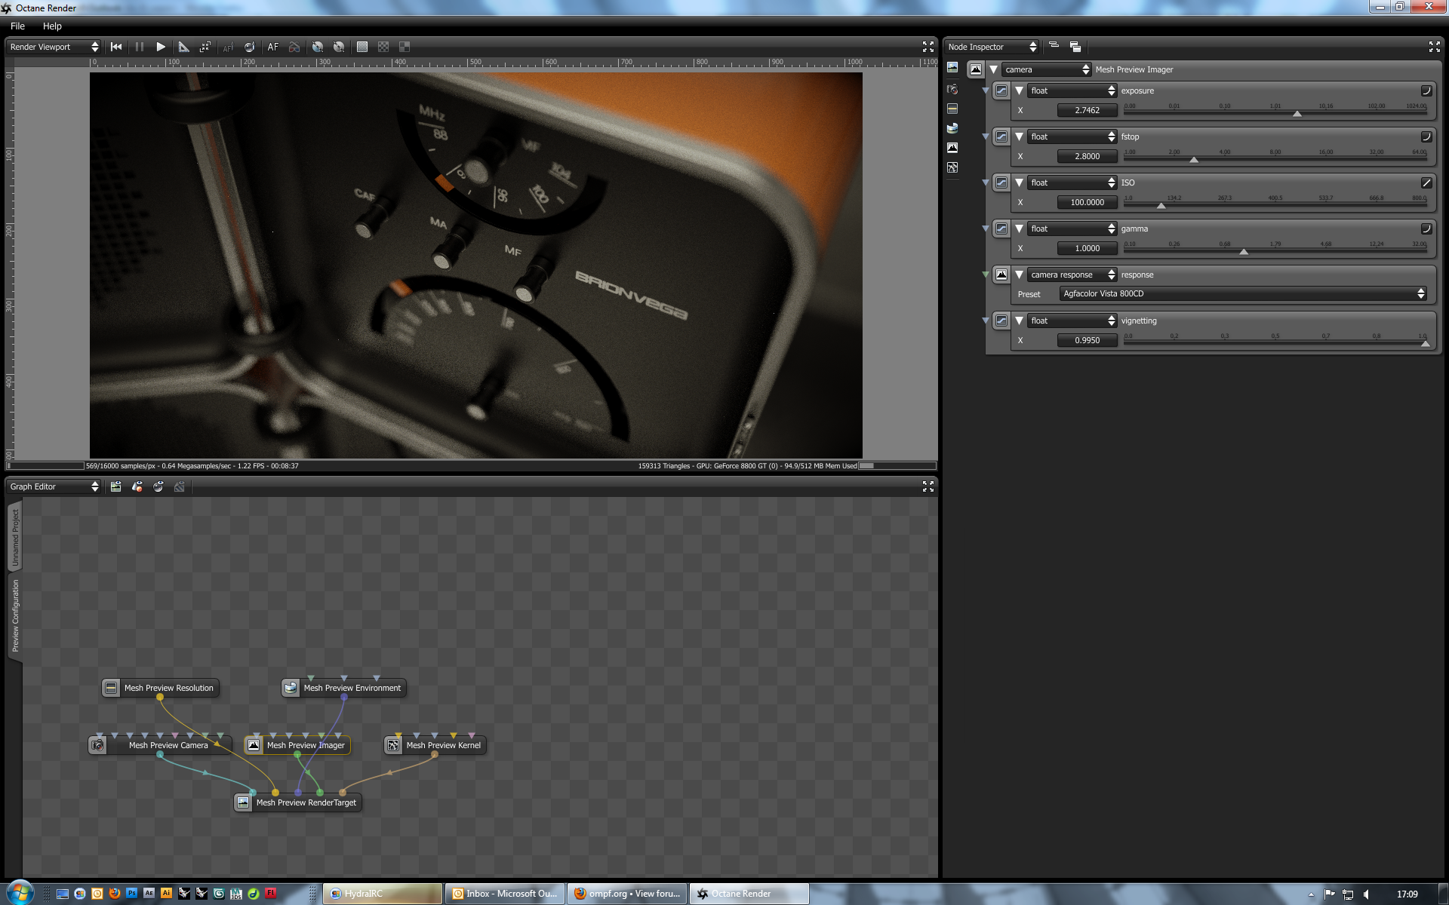The width and height of the screenshot is (1449, 905).
Task: Open the ISO float type dropdown
Action: [1072, 183]
